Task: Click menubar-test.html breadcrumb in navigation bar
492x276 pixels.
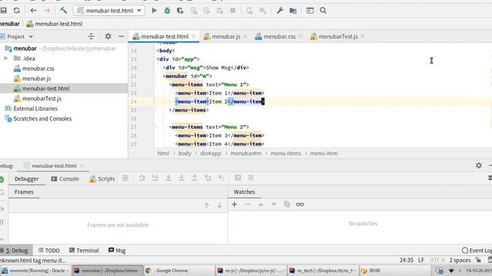Action: click(55, 24)
